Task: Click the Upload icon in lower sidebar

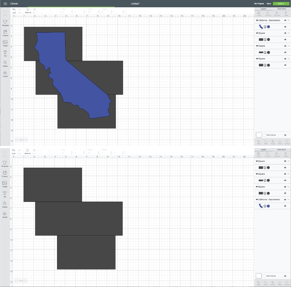Action: (5, 214)
